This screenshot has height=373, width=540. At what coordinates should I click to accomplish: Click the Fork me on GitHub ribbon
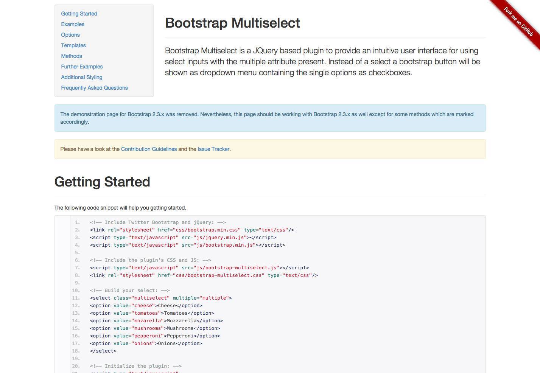click(518, 22)
